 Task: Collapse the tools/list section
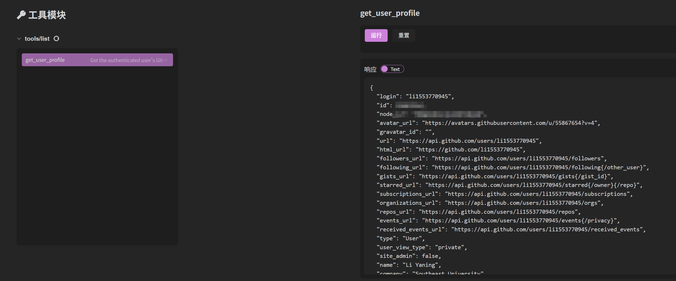point(19,38)
